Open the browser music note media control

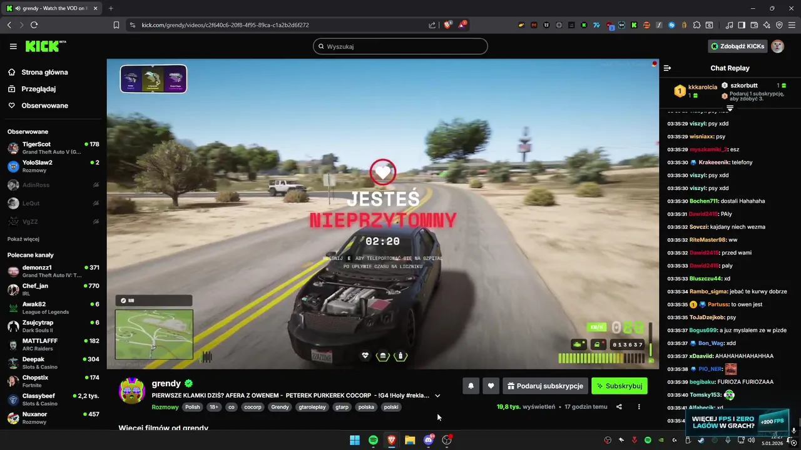point(729,25)
